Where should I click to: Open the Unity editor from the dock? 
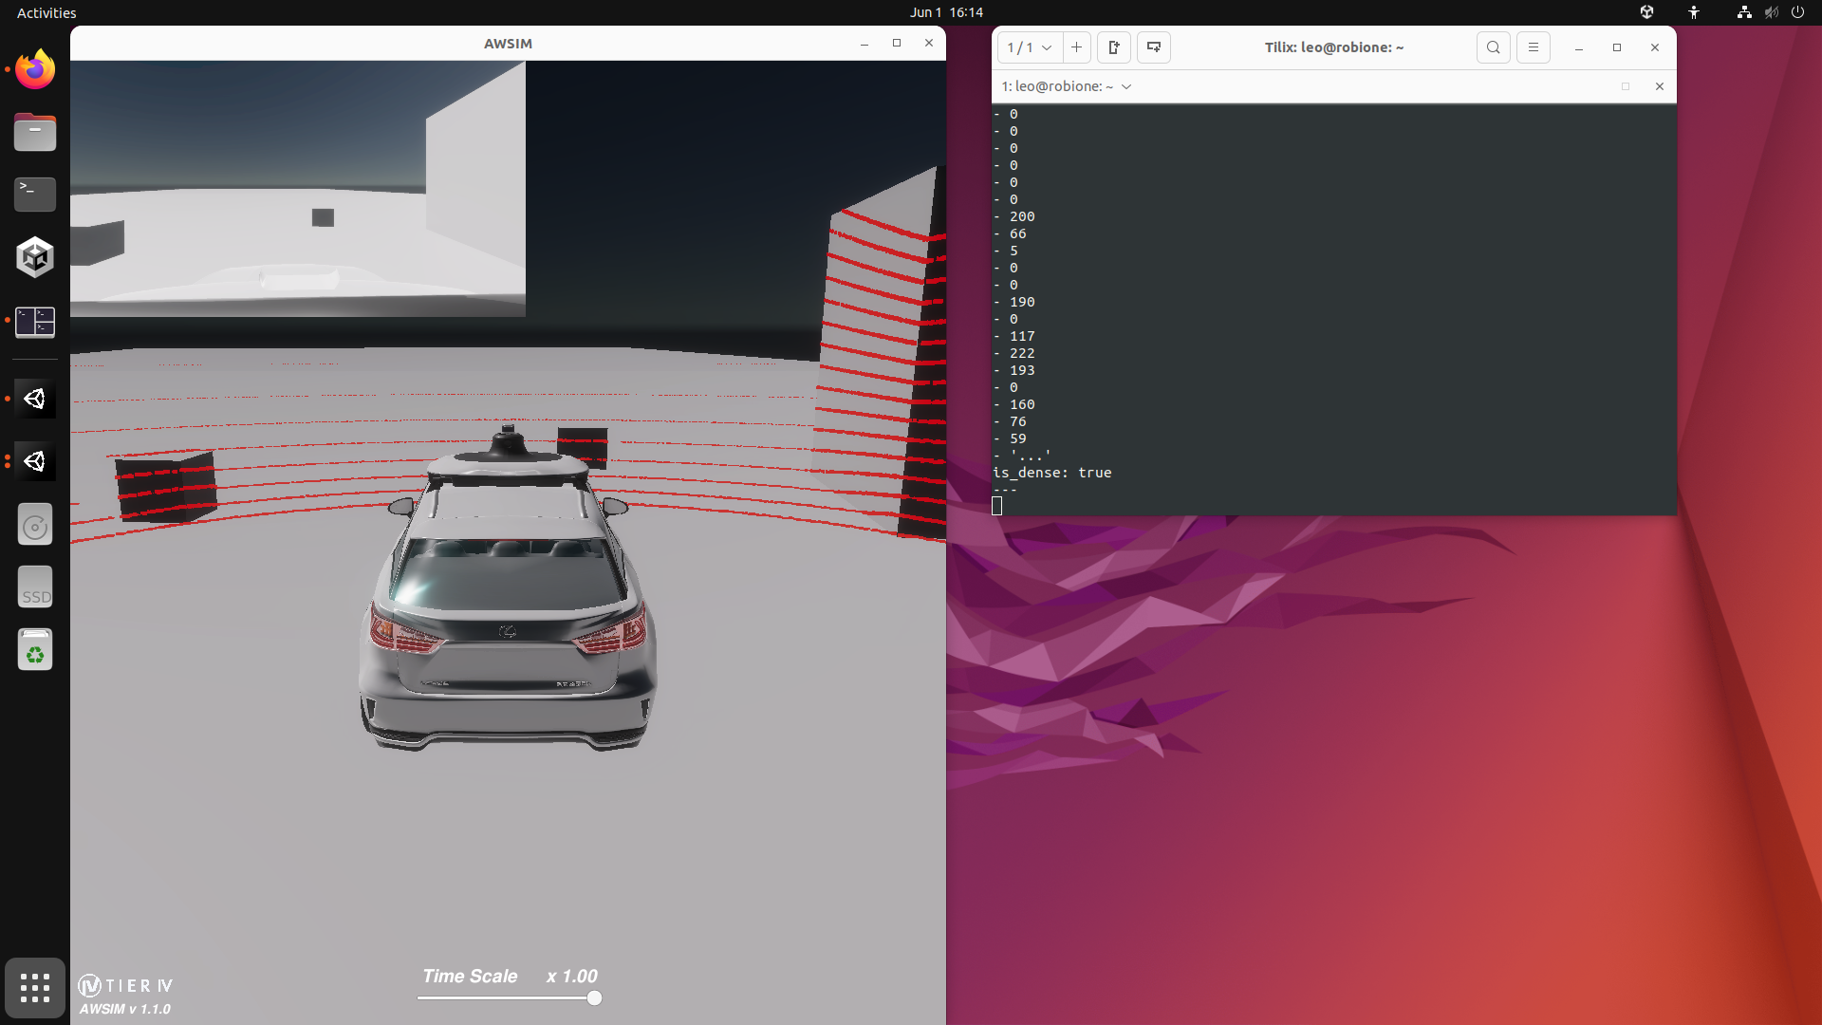pyautogui.click(x=35, y=399)
